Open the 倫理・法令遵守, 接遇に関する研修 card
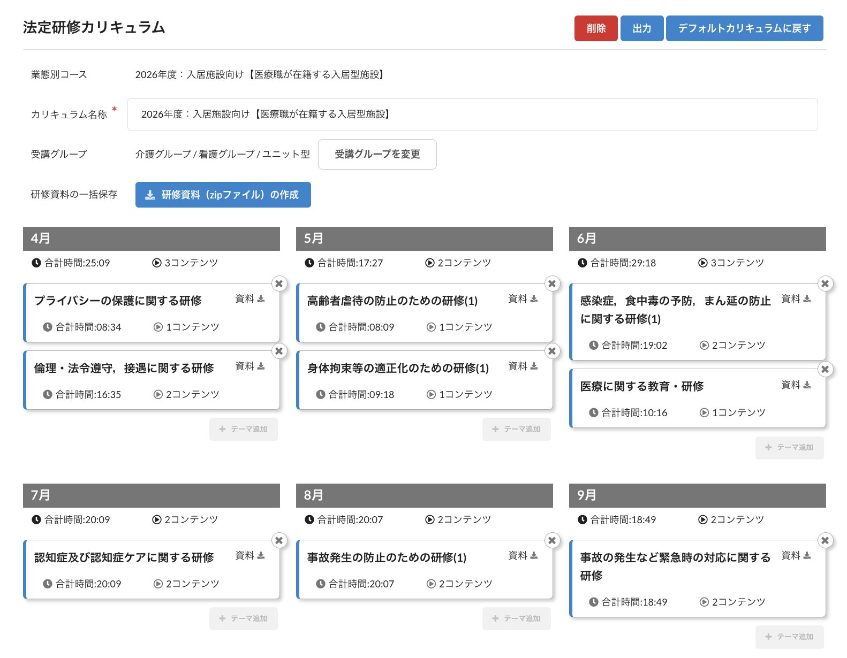Screen dimensions: 847x658 (x=152, y=380)
